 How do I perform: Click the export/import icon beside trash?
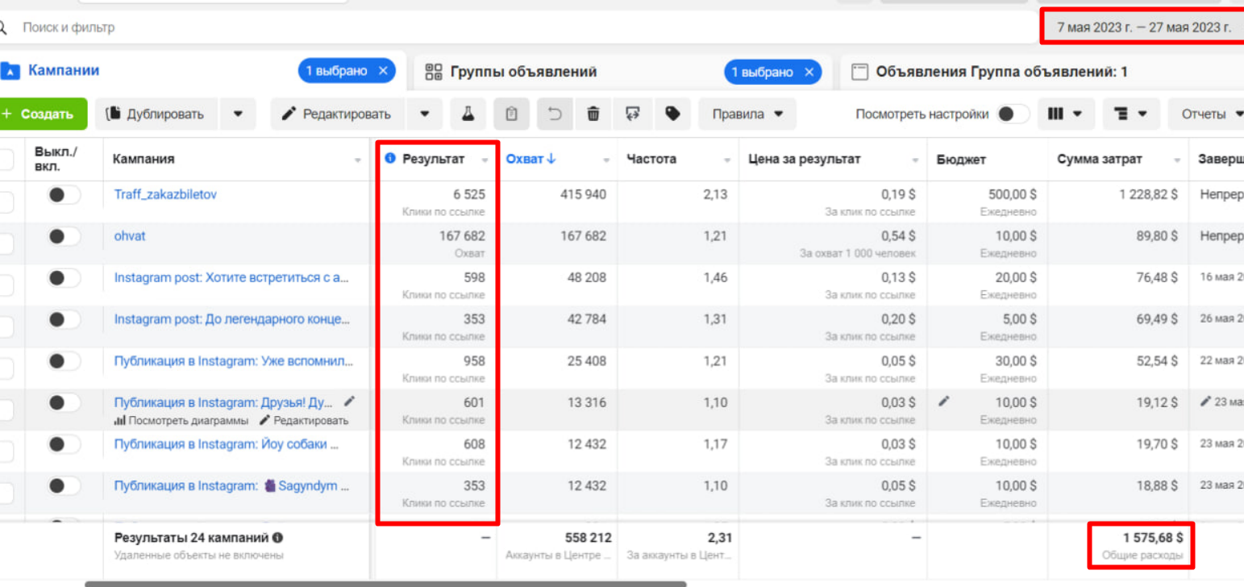pyautogui.click(x=633, y=114)
